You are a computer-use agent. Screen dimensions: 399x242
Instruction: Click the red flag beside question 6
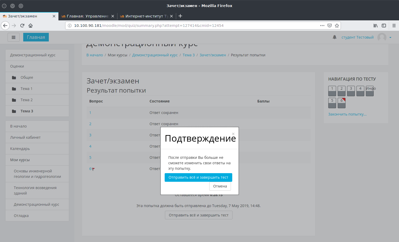(x=93, y=169)
